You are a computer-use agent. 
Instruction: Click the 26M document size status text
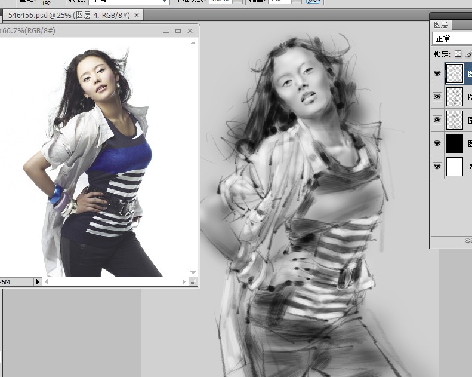(5, 282)
